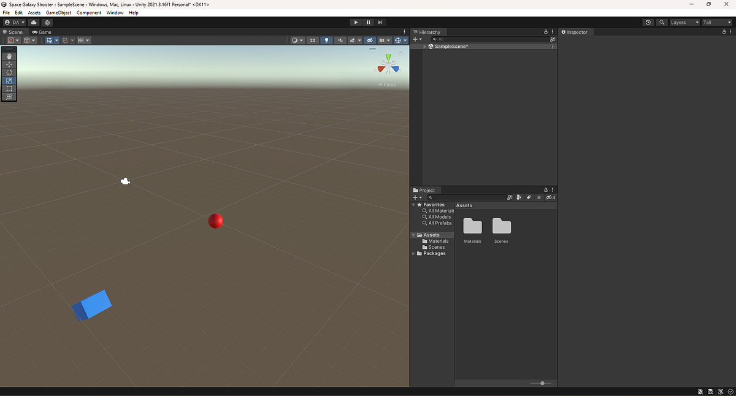Toggle scene lighting in the Scene view toolbar
Viewport: 736px width, 396px height.
tap(326, 40)
